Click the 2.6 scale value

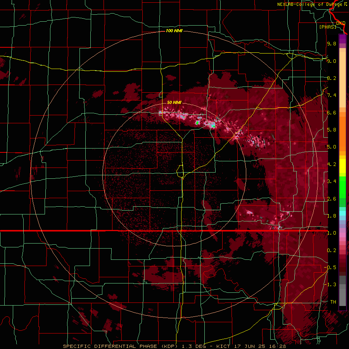click(x=332, y=199)
